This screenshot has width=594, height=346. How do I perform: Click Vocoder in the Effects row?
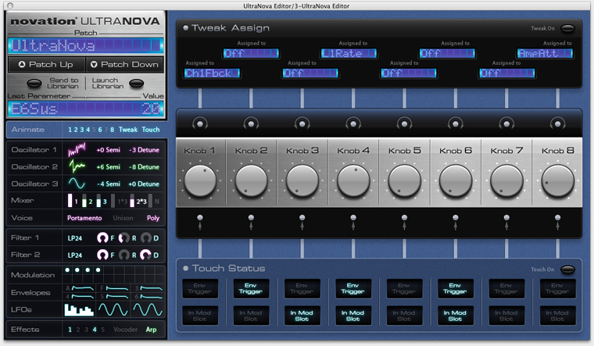[x=125, y=330]
